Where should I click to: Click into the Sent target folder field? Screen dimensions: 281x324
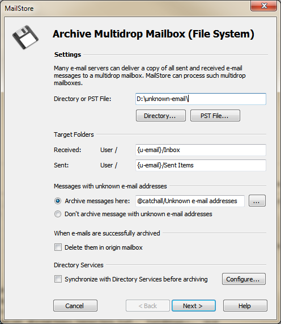pos(201,165)
